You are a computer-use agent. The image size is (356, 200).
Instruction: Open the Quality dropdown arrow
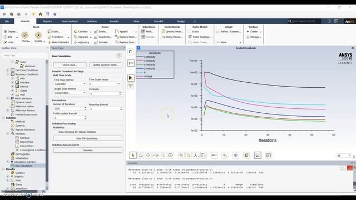click(x=44, y=41)
